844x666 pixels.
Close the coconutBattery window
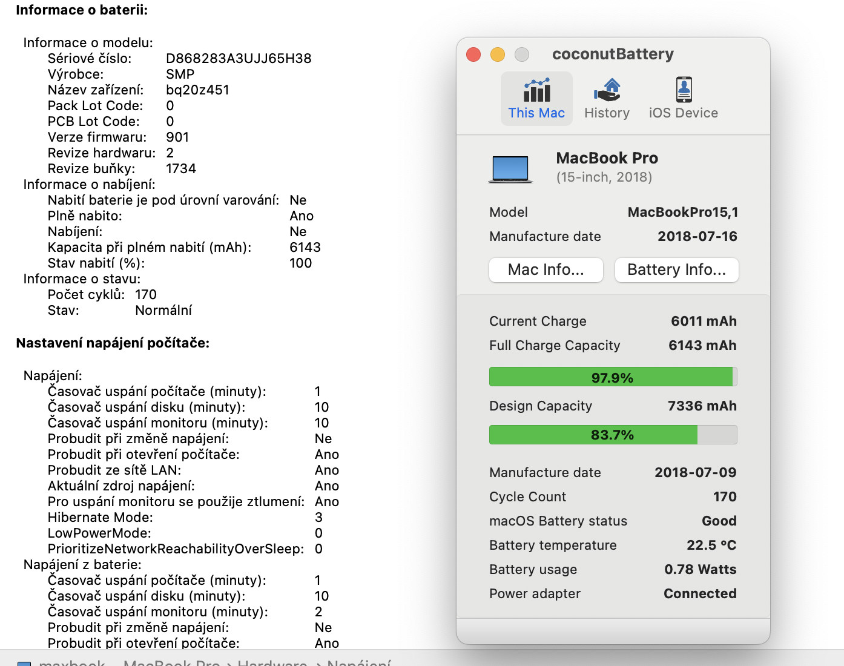coord(473,54)
